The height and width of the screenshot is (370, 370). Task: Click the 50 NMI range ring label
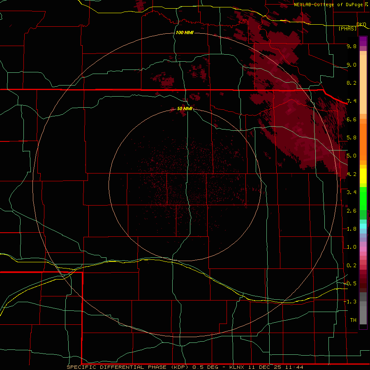pyautogui.click(x=185, y=109)
